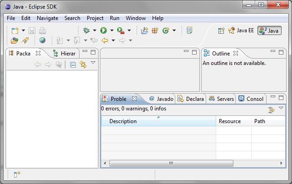This screenshot has height=184, width=292.
Task: Close the Outline view tab
Action: coord(236,53)
